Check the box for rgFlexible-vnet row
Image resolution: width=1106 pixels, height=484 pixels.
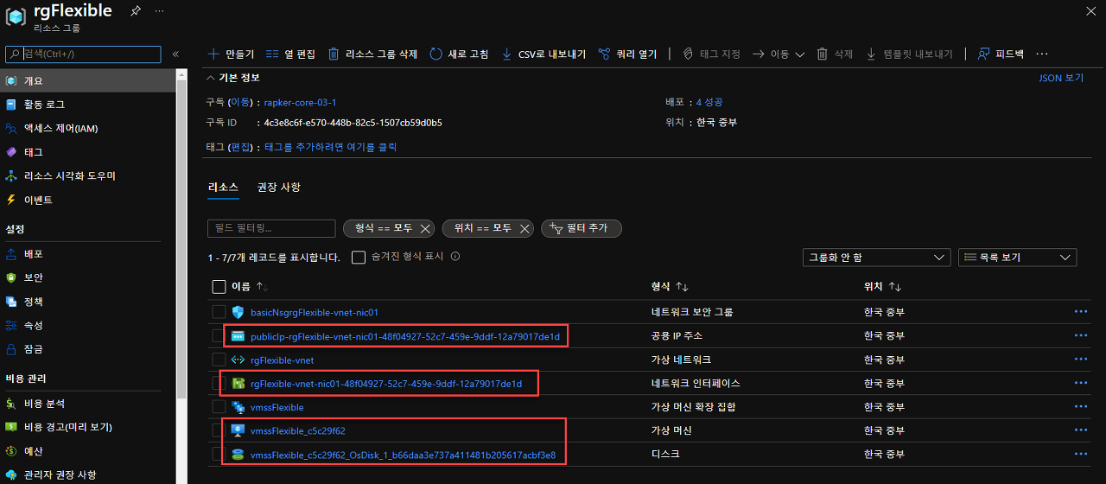(219, 360)
